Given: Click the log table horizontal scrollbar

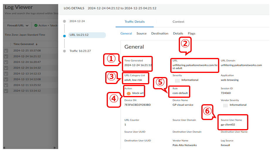Looking at the screenshot, I should 29,148.
